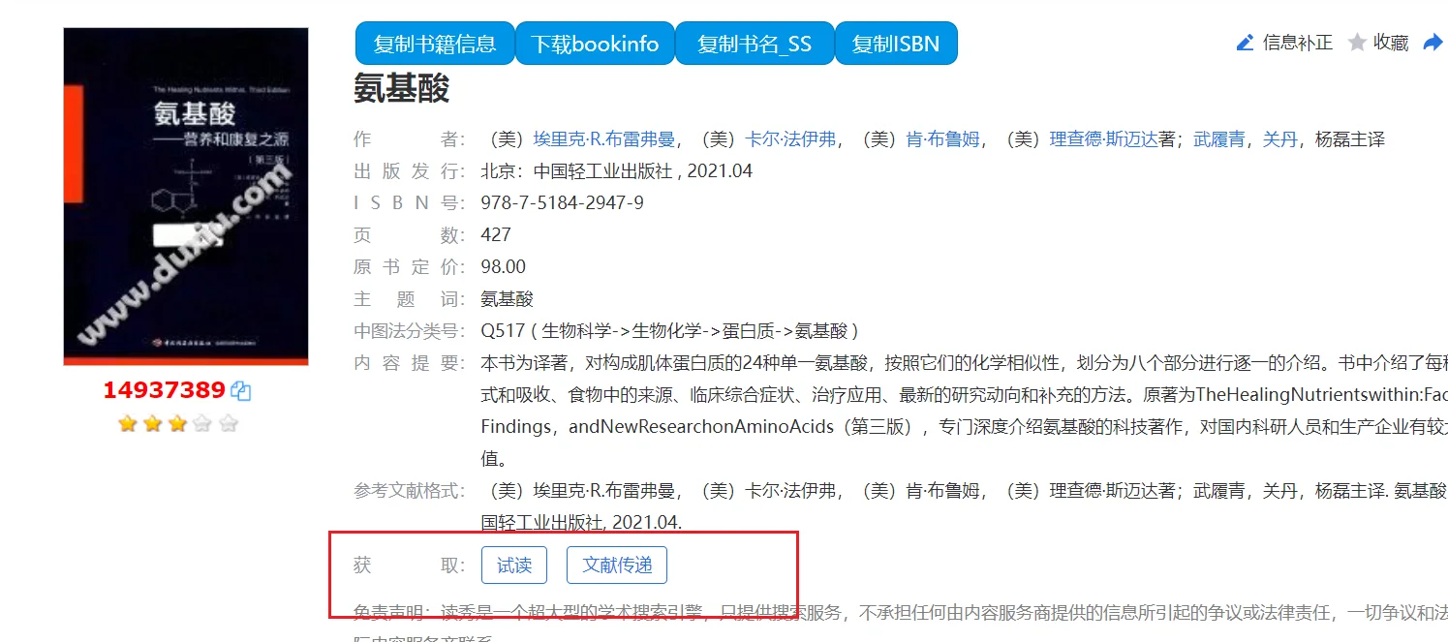1448x642 pixels.
Task: Open 信息补正 edit pencil icon
Action: pyautogui.click(x=1246, y=43)
